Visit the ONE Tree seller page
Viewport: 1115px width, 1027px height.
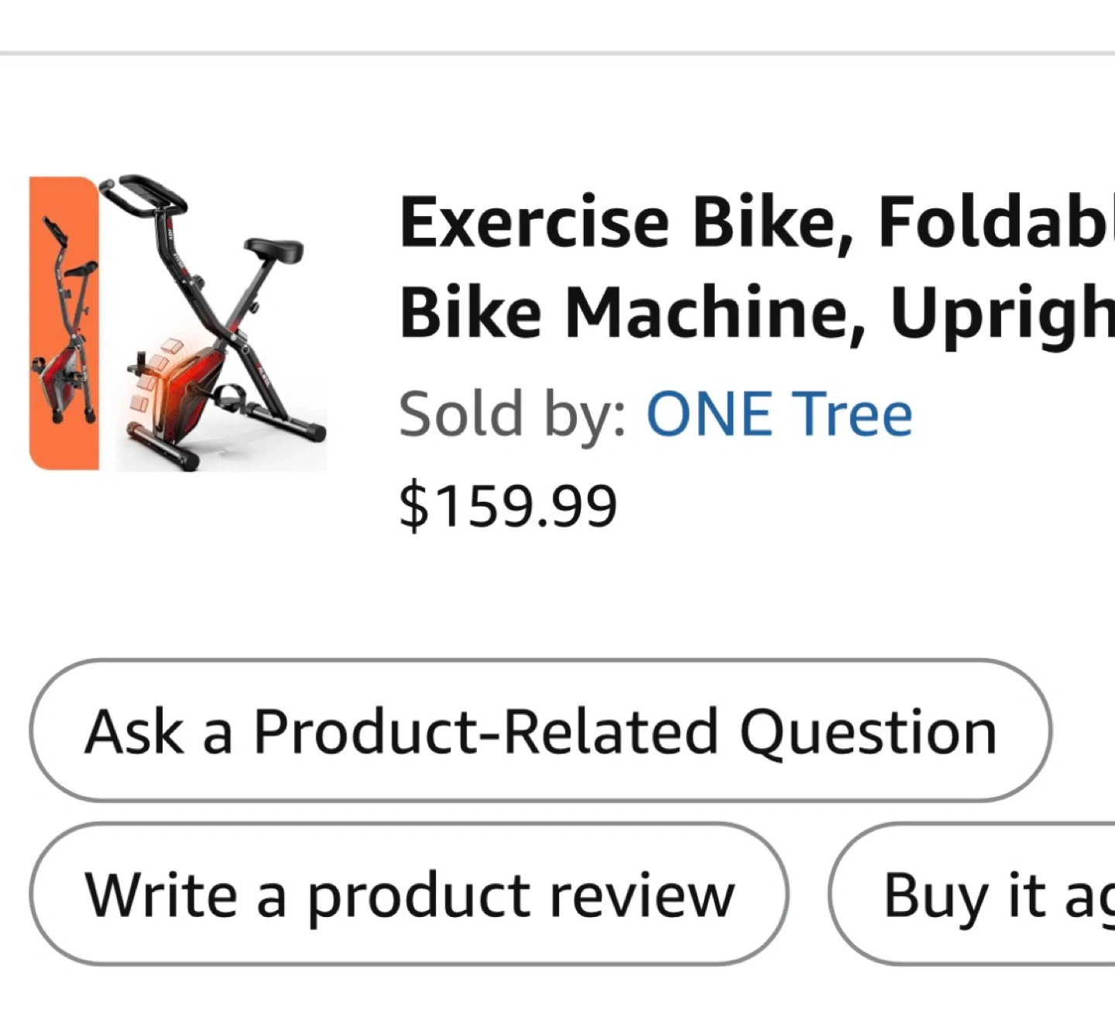pos(779,414)
